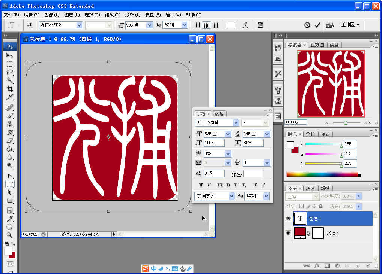The height and width of the screenshot is (274, 382).
Task: Toggle faux bold text formatting
Action: pos(201,185)
